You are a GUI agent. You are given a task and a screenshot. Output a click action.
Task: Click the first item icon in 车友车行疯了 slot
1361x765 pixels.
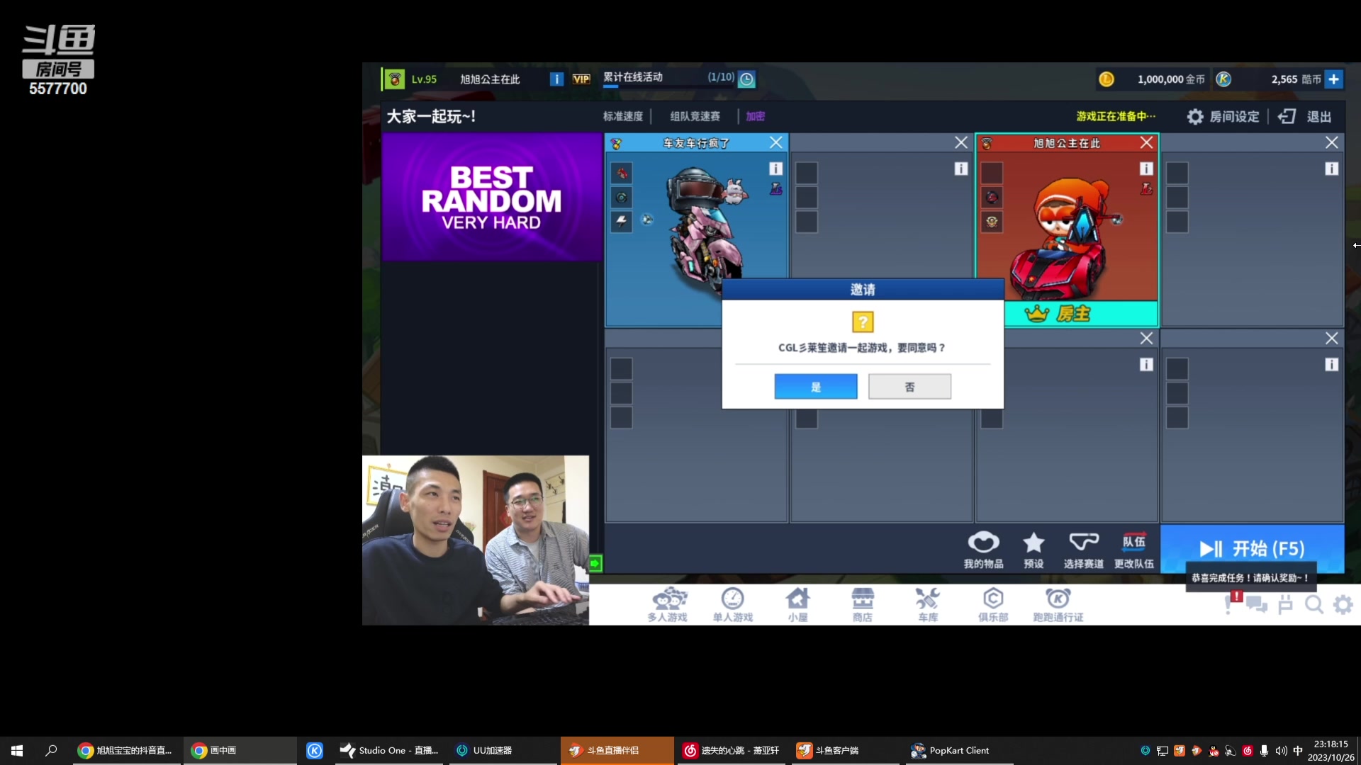(x=622, y=173)
